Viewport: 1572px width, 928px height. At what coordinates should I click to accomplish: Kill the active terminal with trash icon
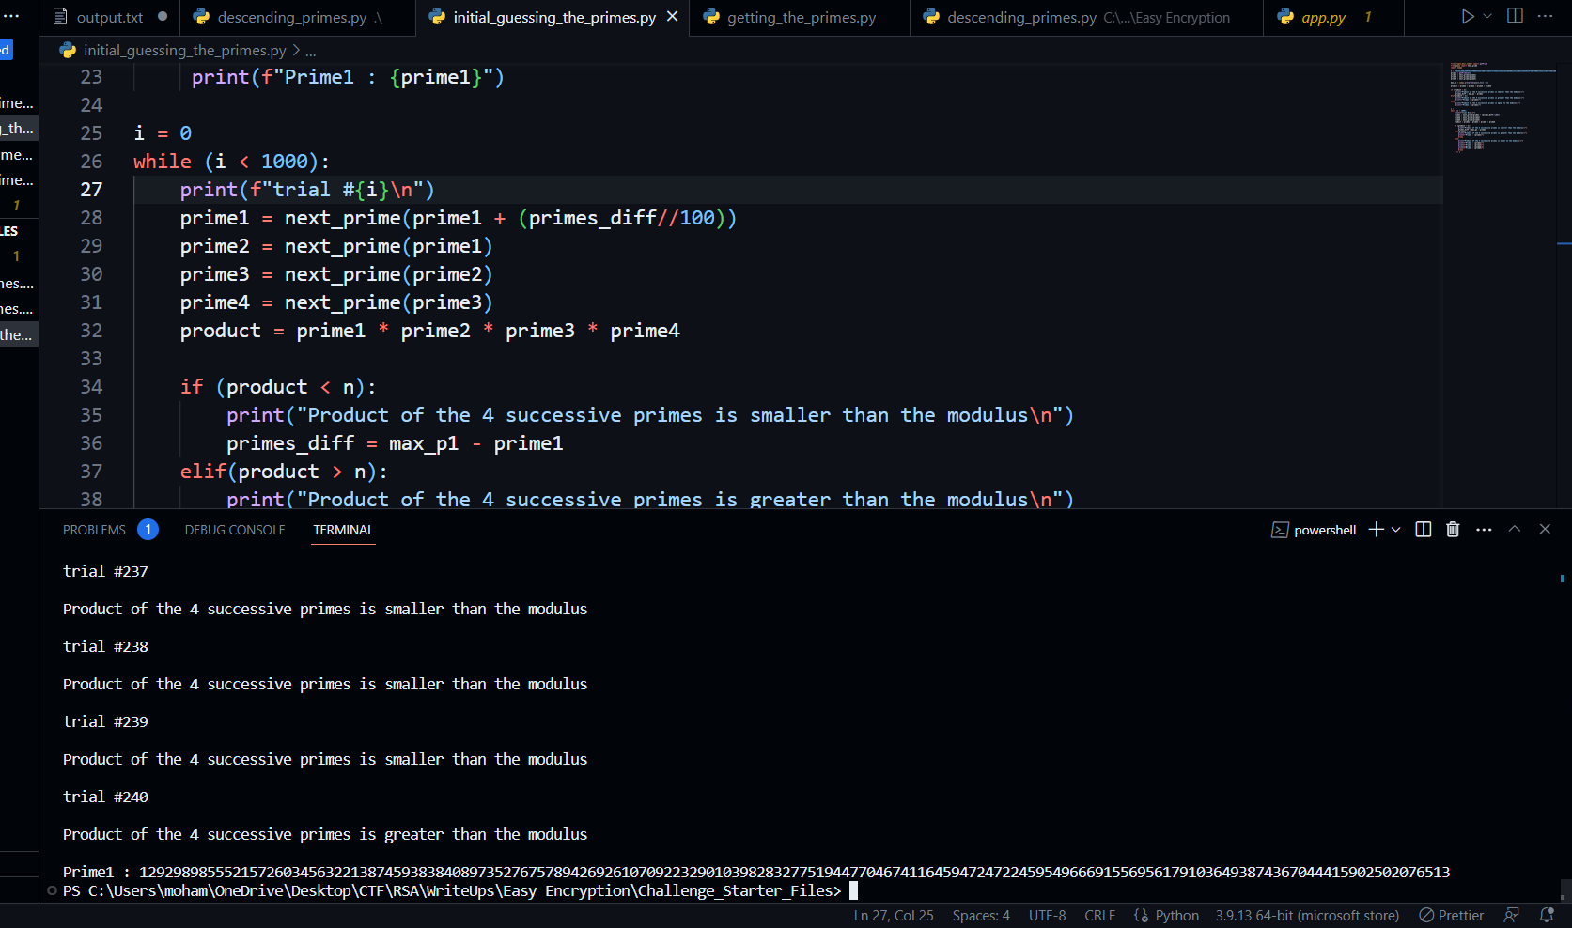(x=1453, y=529)
